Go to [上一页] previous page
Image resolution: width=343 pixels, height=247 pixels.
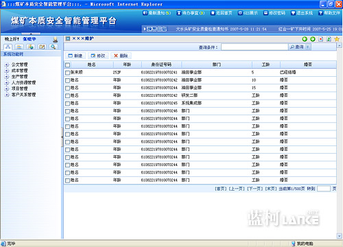click(237, 189)
